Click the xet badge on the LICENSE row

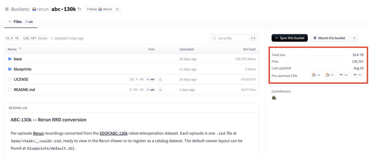click(x=150, y=79)
